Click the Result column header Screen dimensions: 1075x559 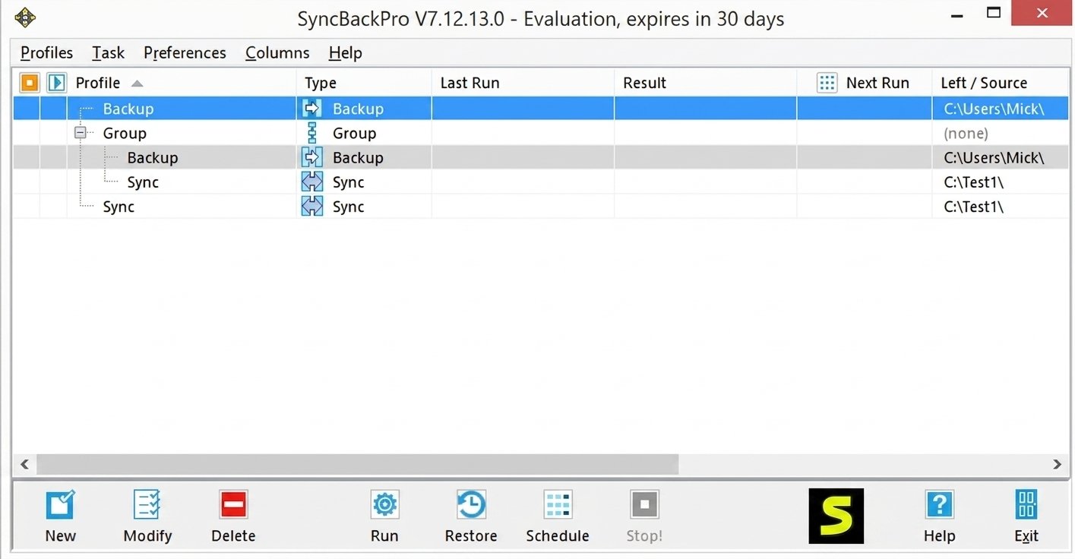pyautogui.click(x=705, y=83)
